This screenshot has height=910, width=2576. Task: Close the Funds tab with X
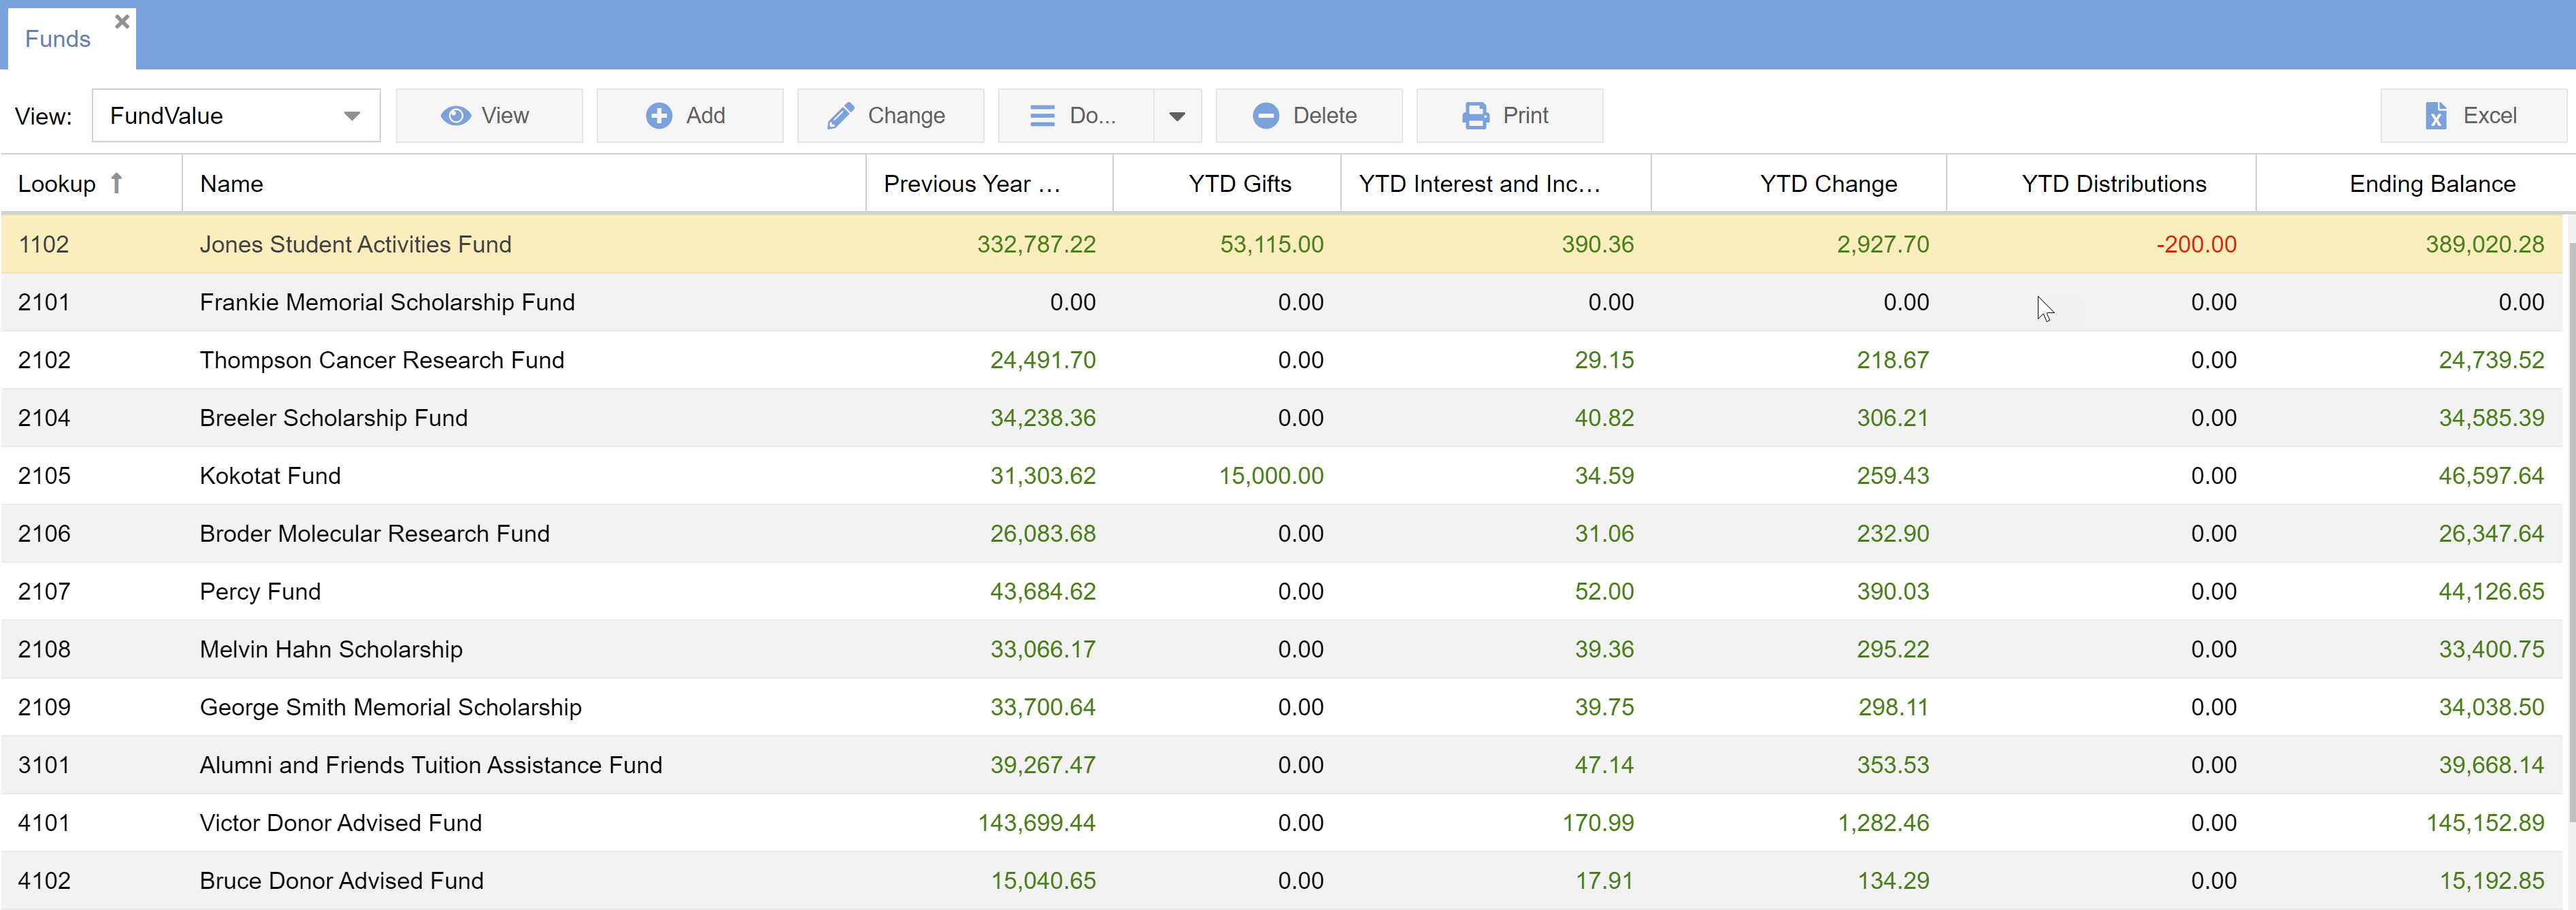point(122,21)
